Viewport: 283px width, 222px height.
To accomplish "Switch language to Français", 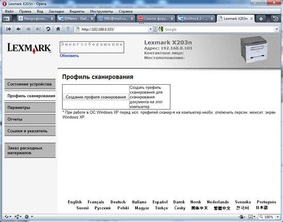I will point(96,202).
